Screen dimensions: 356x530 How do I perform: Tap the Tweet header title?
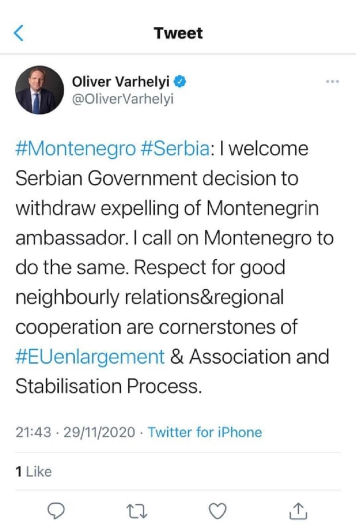(x=178, y=33)
